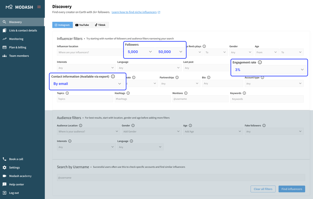Screen dimensions: 313x199
Task: Open Discovery in the sidebar
Action: 22,22
